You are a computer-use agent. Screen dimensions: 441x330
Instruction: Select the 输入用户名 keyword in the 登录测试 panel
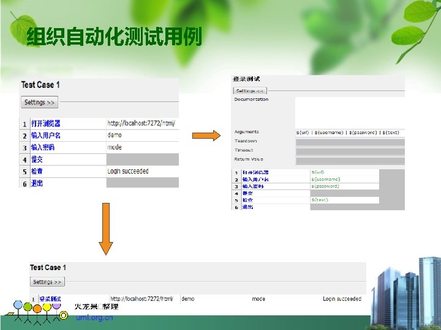276,179
